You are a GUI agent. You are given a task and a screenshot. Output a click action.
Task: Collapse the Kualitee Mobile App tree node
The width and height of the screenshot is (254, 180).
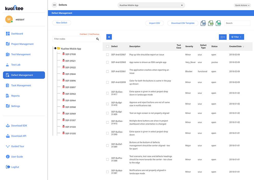[x=55, y=48]
